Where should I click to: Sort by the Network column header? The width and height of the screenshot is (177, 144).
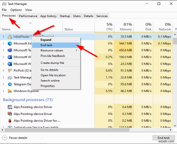click(163, 27)
